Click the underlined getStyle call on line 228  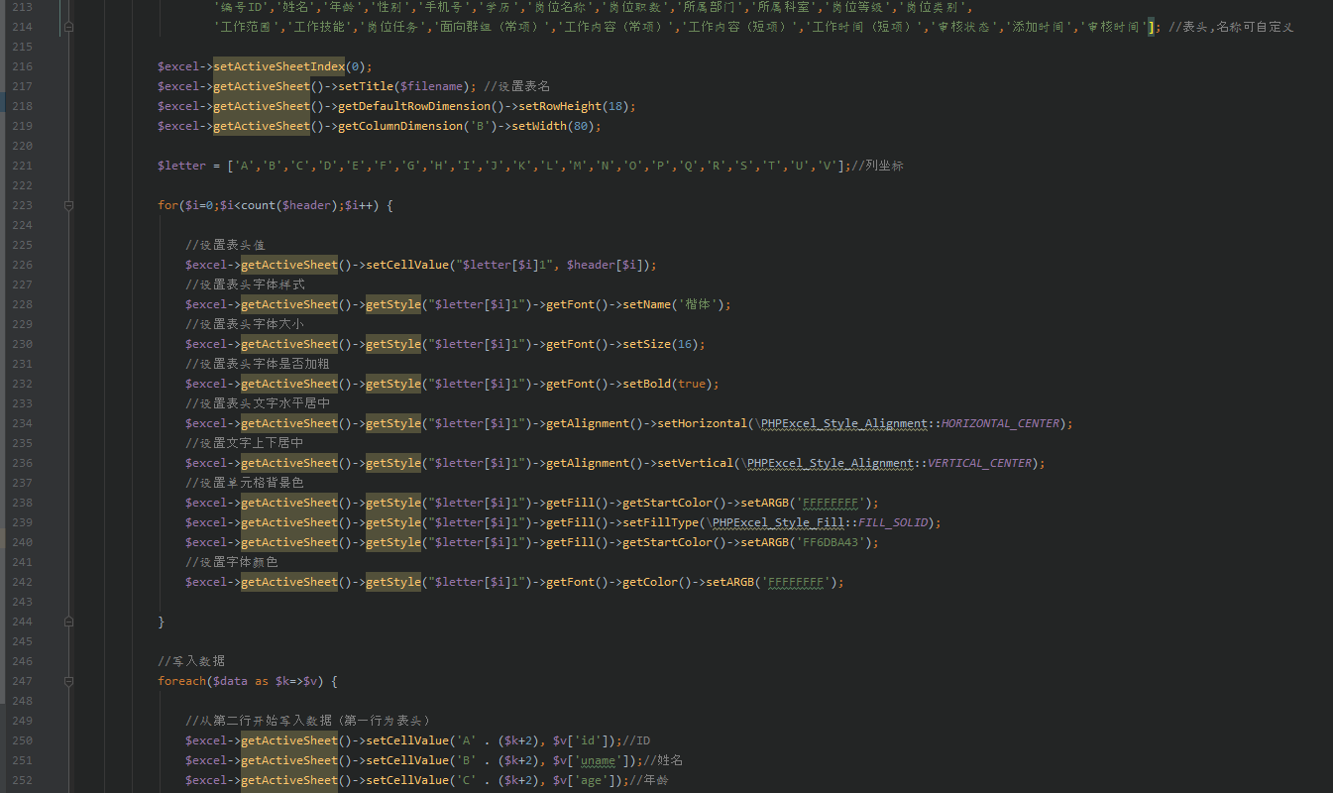(x=393, y=304)
